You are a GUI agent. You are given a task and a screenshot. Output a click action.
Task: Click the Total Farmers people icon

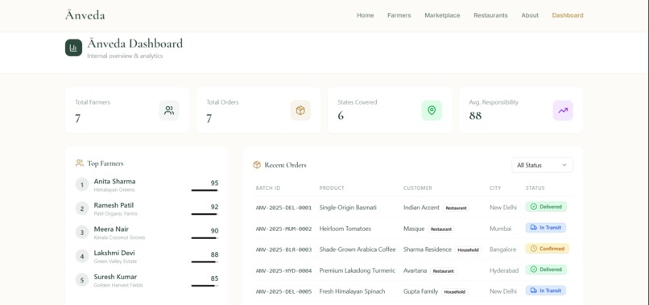point(169,110)
